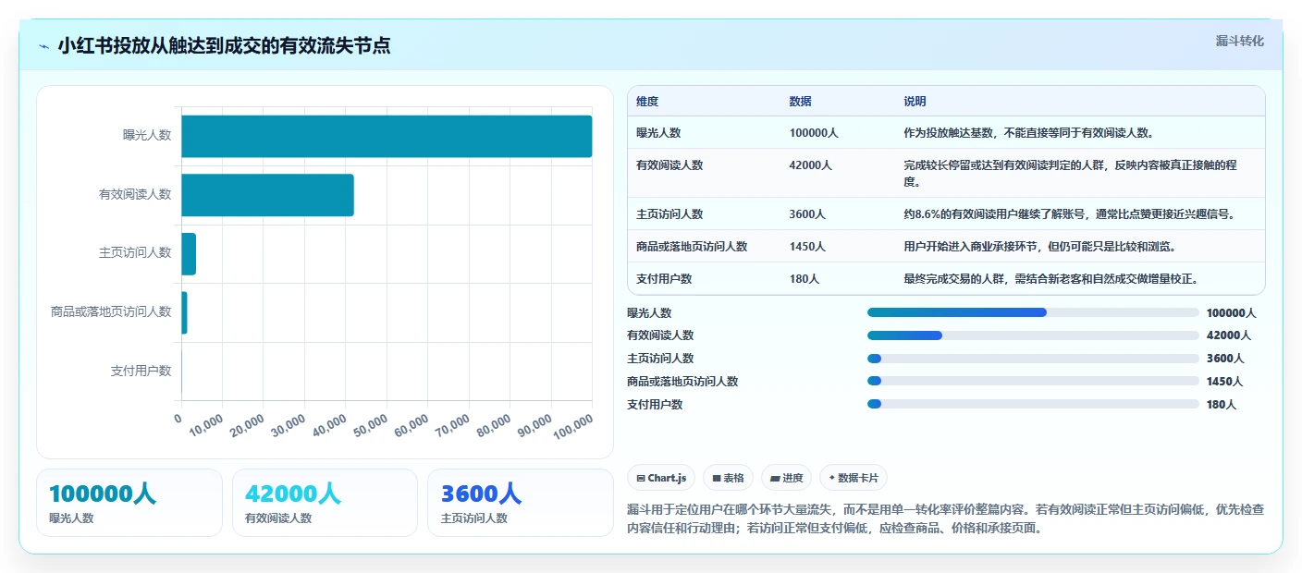Click the 有效阅读人数 bar in the chart
Image resolution: width=1302 pixels, height=573 pixels.
[x=267, y=195]
